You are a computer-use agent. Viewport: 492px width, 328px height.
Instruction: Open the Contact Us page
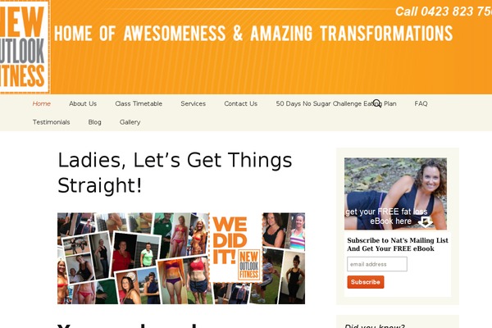click(x=240, y=103)
